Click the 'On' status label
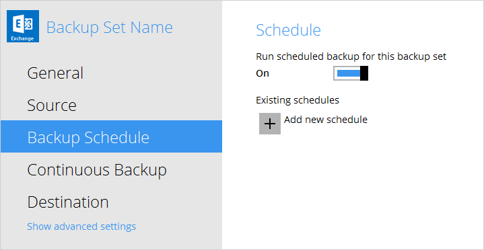Viewport: 484px width, 250px height. 263,74
